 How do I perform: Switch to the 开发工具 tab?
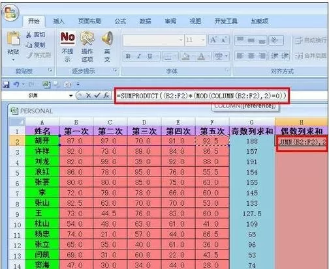coord(226,21)
